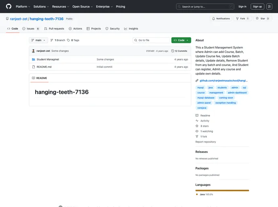Screen dimensions: 278x207
Task: View the Tags list
Action: pyautogui.click(x=73, y=40)
